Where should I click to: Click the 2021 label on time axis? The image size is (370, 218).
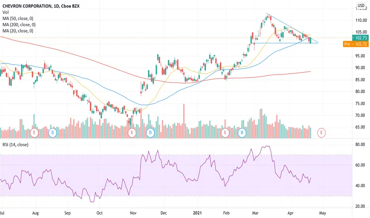tap(198, 213)
